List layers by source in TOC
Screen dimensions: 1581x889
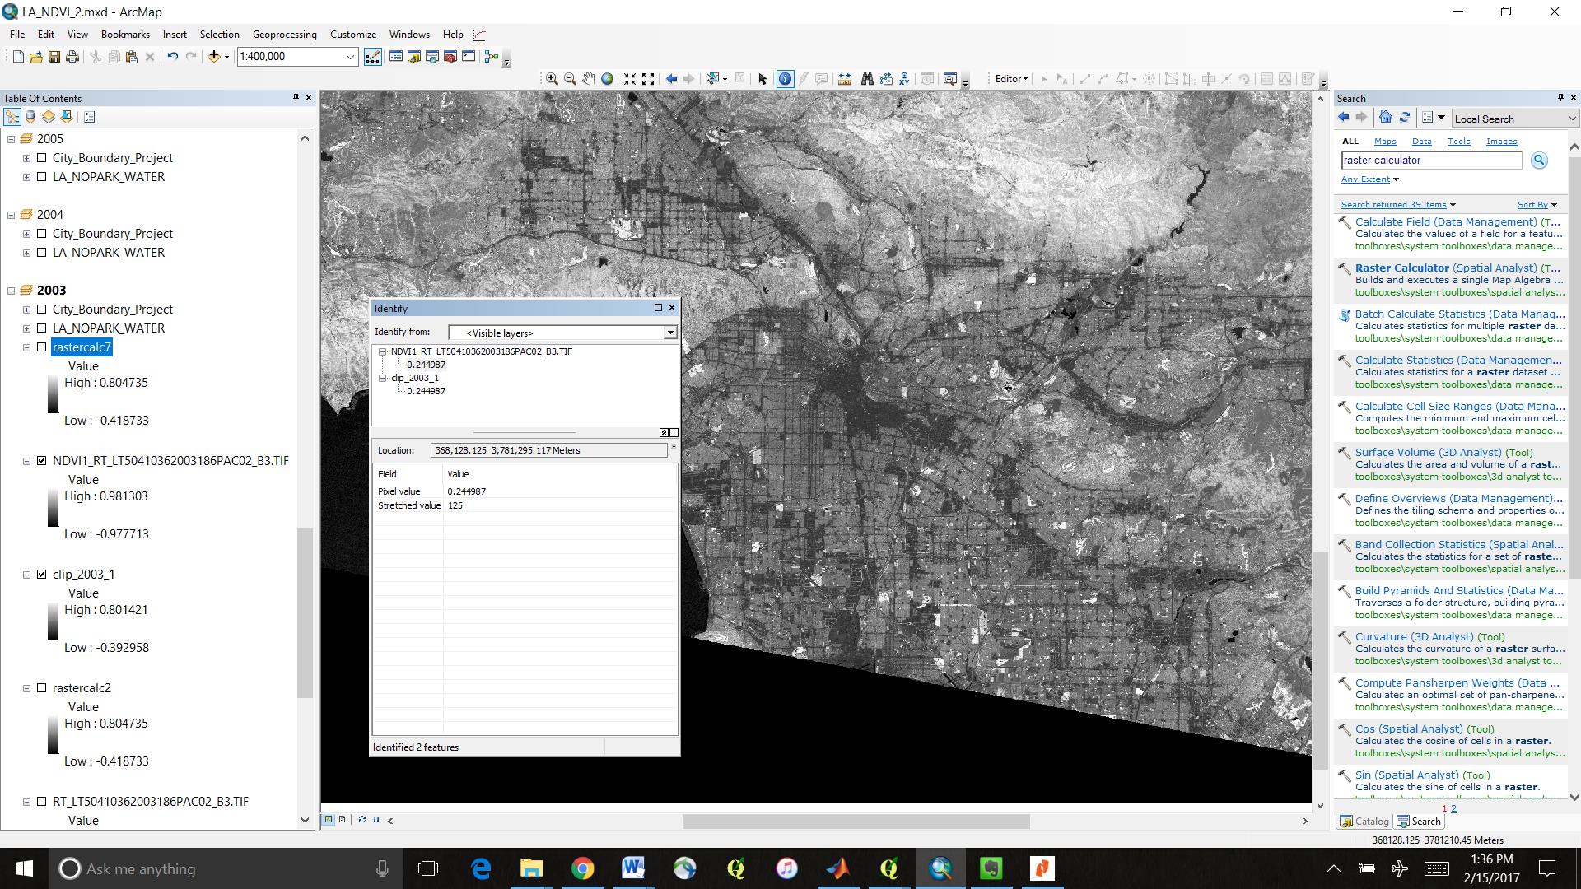point(30,117)
